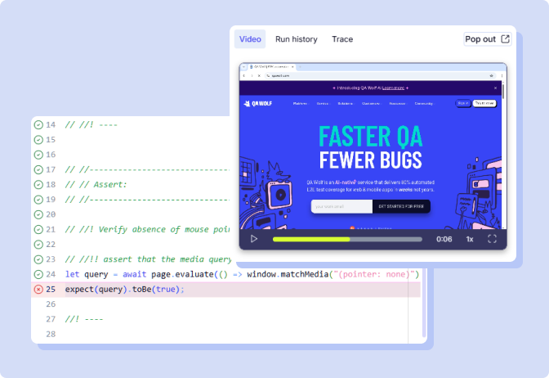Click the passed check icon on line 17
The image size is (549, 378).
tap(38, 169)
